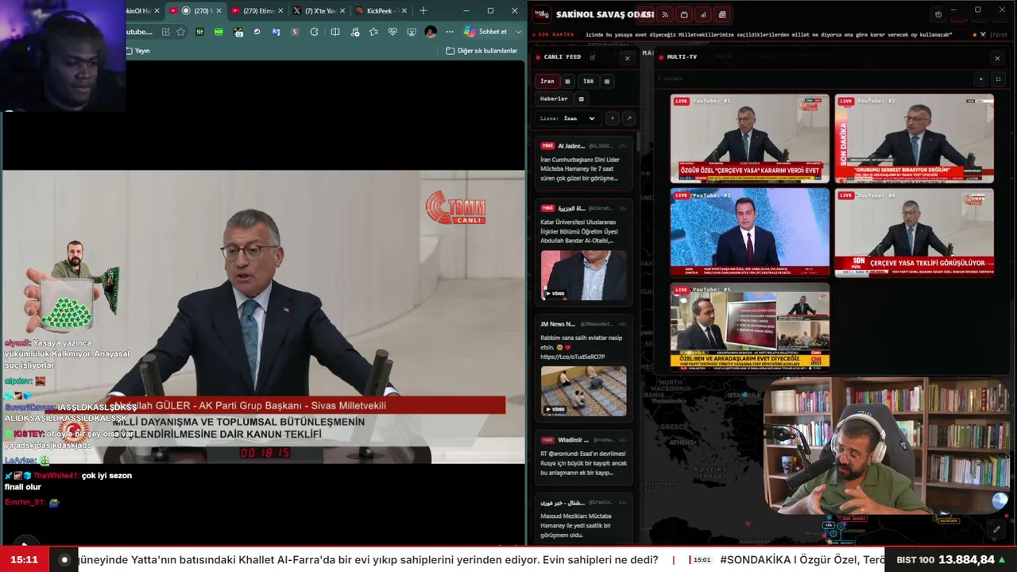
Task: Dismiss the SON DAKİKA ticker with its X
Action: click(x=983, y=35)
